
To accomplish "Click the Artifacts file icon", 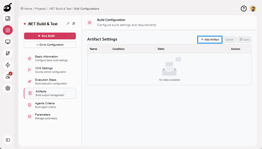I will tap(30, 93).
